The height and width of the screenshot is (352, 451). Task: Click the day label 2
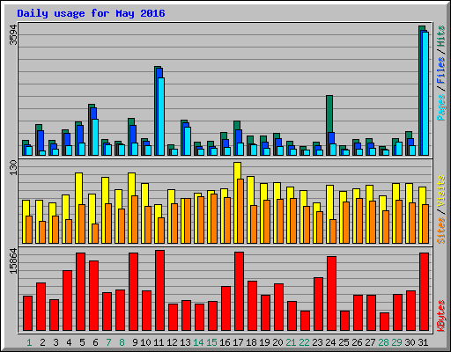42,342
